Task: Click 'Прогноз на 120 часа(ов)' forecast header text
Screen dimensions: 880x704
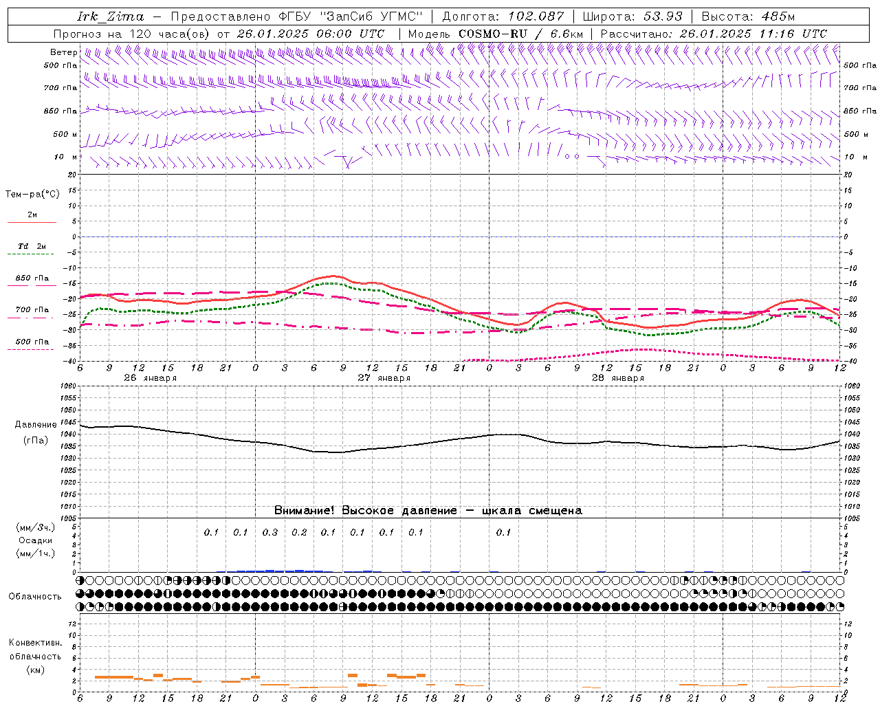Action: (x=132, y=34)
